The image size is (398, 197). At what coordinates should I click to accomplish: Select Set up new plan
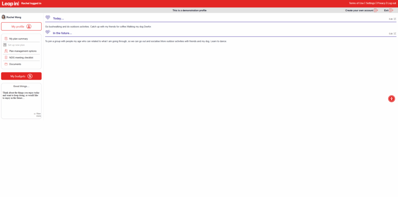click(x=17, y=45)
